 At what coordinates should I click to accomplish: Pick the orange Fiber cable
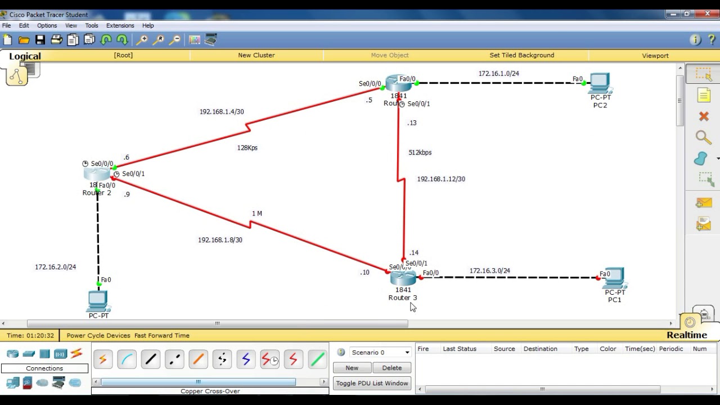(x=198, y=359)
